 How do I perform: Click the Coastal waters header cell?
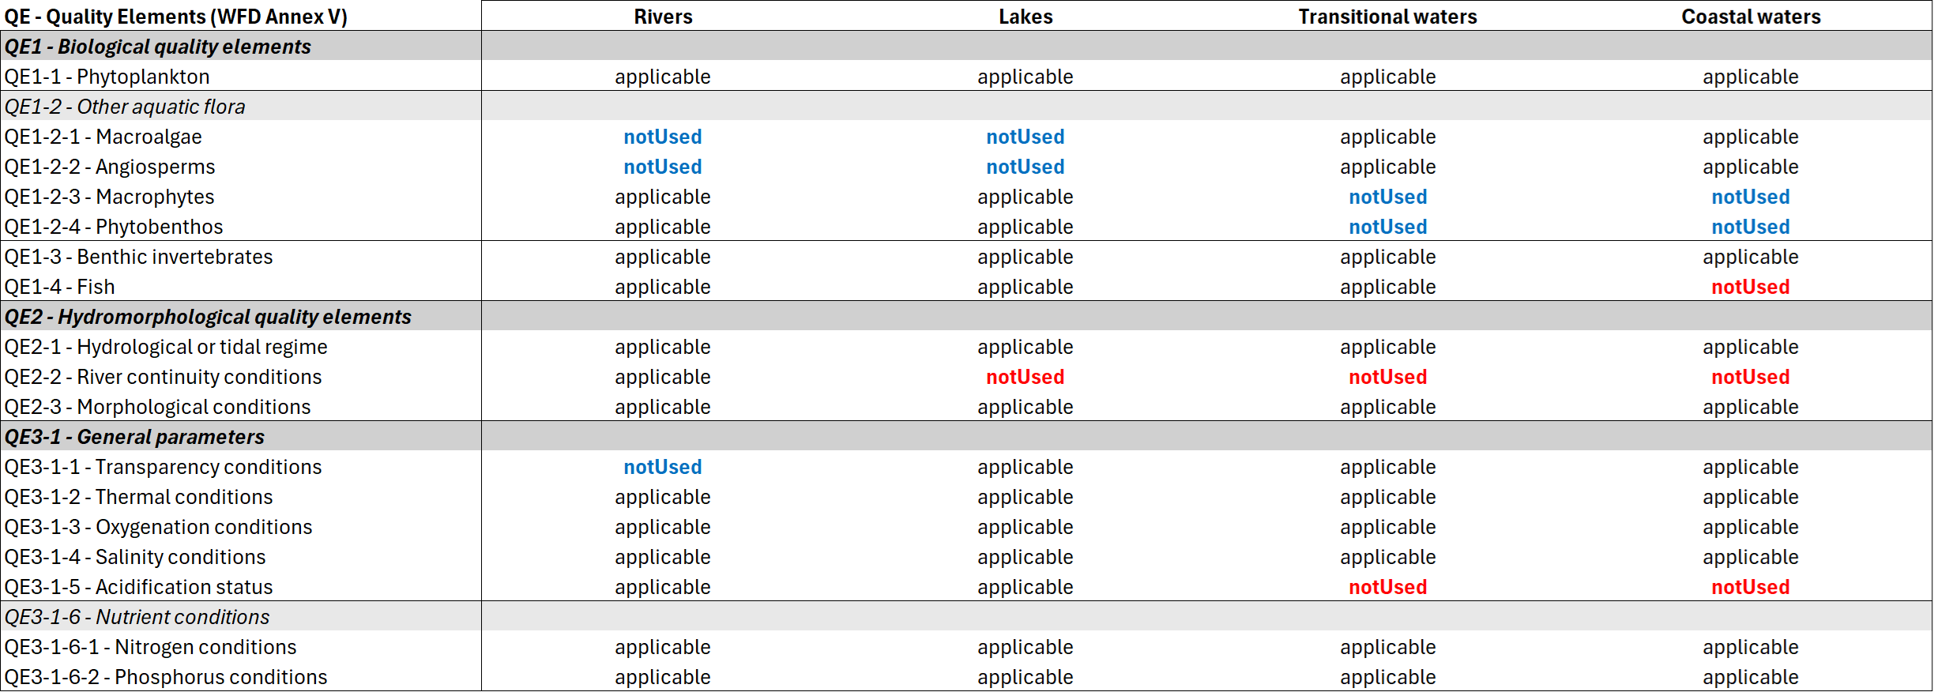point(1751,17)
